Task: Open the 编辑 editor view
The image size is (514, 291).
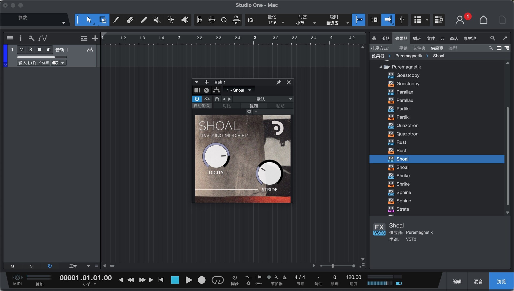Action: (457, 281)
